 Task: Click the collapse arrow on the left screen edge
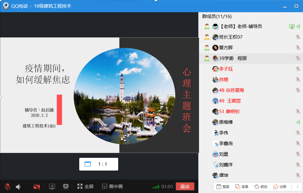point(1,97)
